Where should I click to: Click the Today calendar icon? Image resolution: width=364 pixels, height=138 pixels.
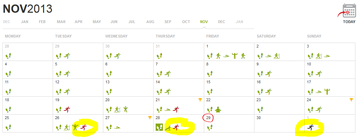point(349,11)
